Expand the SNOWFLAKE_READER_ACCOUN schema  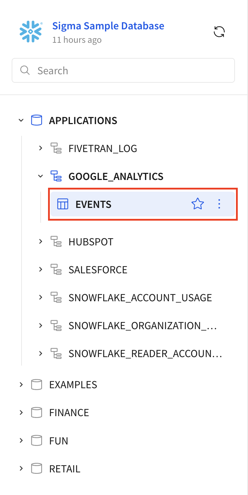(x=41, y=353)
